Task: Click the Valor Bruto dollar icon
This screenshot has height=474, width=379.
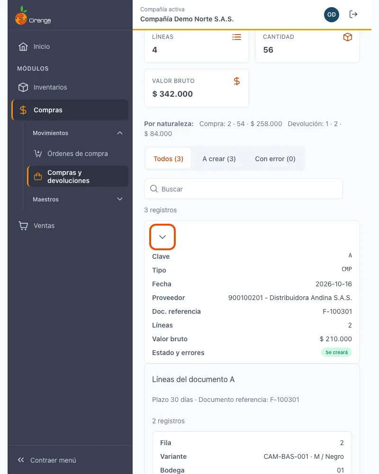Action: coord(237,81)
